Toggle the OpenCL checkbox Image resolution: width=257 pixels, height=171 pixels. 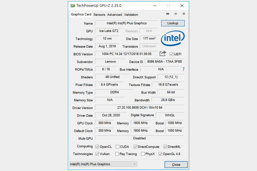pos(97,147)
